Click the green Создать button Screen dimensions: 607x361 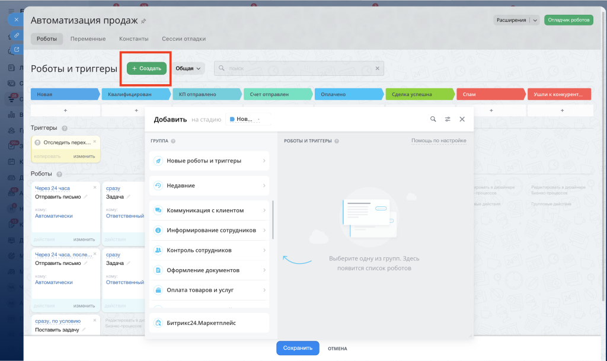click(147, 69)
